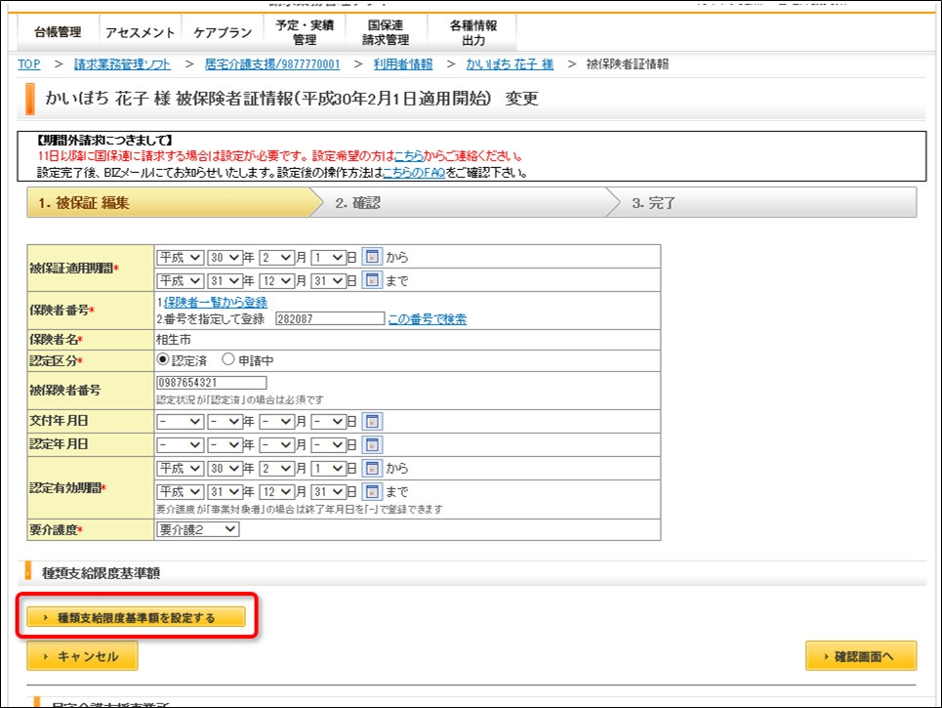
Task: Open year dropdown showing 30 in 被保証適用期間 start
Action: 225,257
